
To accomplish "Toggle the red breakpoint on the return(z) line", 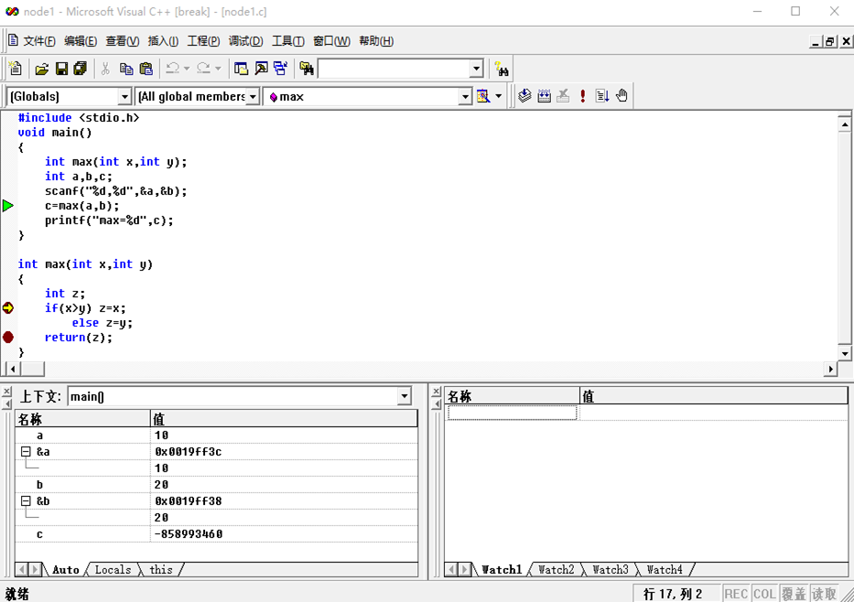I will point(7,338).
